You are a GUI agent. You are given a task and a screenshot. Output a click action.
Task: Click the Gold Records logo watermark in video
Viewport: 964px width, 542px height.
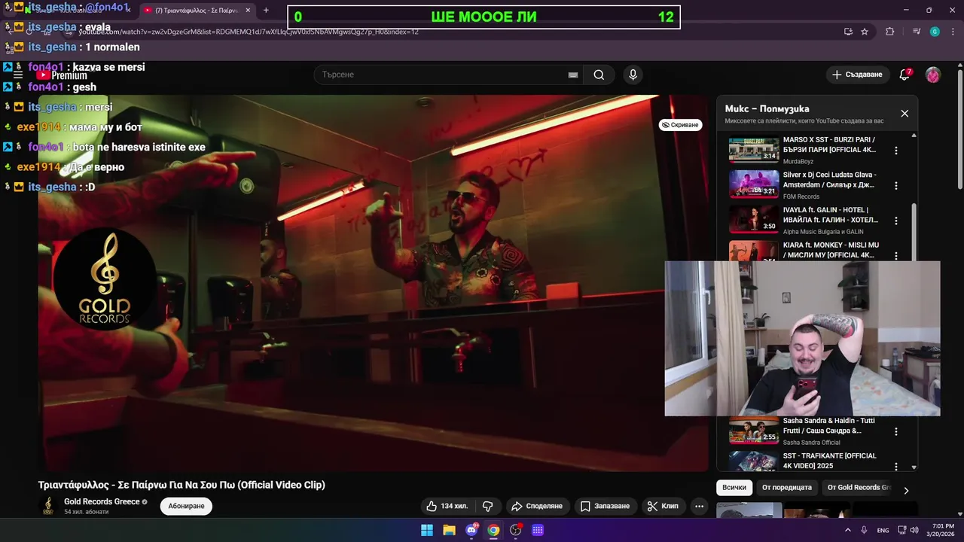point(105,280)
